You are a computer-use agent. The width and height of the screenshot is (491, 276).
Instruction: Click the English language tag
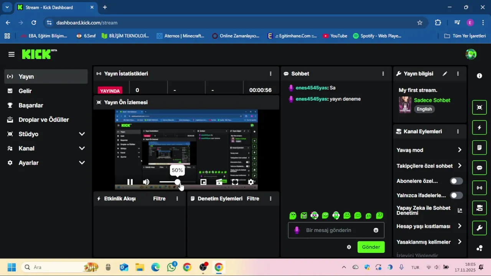click(424, 109)
